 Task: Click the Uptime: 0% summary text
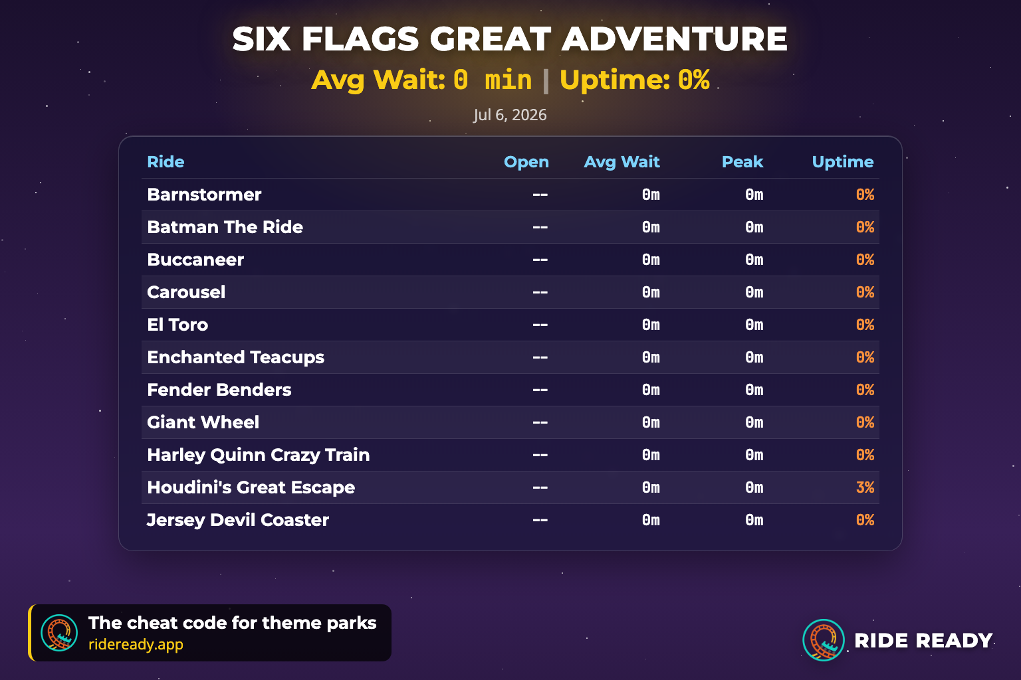click(x=635, y=80)
